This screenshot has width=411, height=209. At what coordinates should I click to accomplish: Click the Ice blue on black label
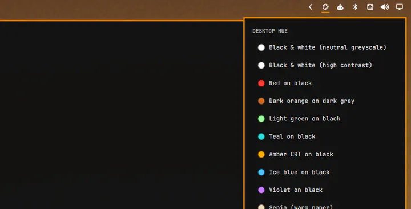(299, 172)
